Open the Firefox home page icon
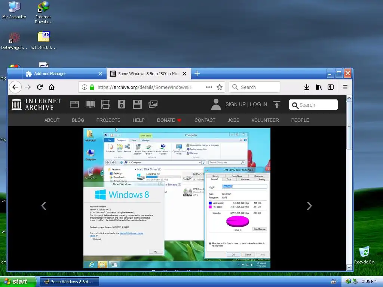 pos(52,87)
